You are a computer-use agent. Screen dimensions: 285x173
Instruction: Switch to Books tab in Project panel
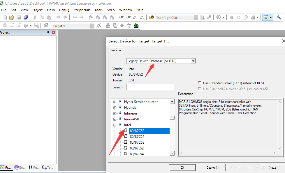pyautogui.click(x=20, y=167)
